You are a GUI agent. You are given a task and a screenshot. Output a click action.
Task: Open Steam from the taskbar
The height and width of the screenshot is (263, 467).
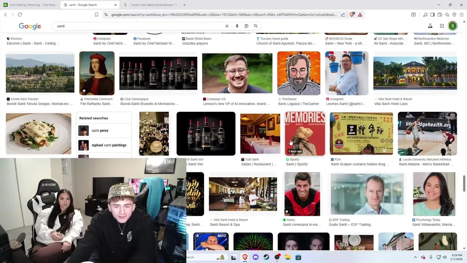point(266,257)
